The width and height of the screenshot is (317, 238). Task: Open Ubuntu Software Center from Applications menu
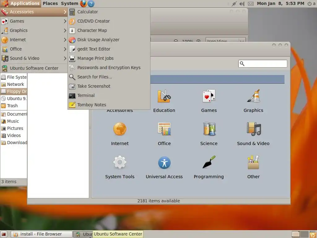click(34, 68)
